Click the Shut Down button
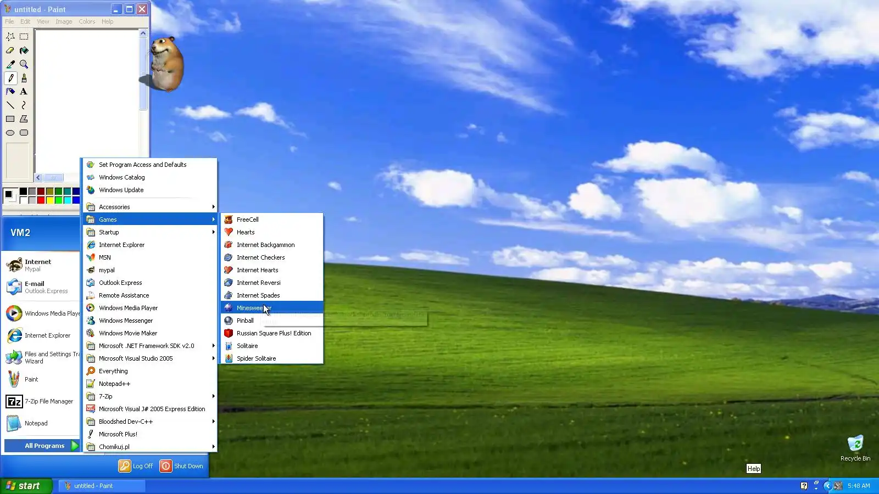The image size is (879, 494). point(182,466)
